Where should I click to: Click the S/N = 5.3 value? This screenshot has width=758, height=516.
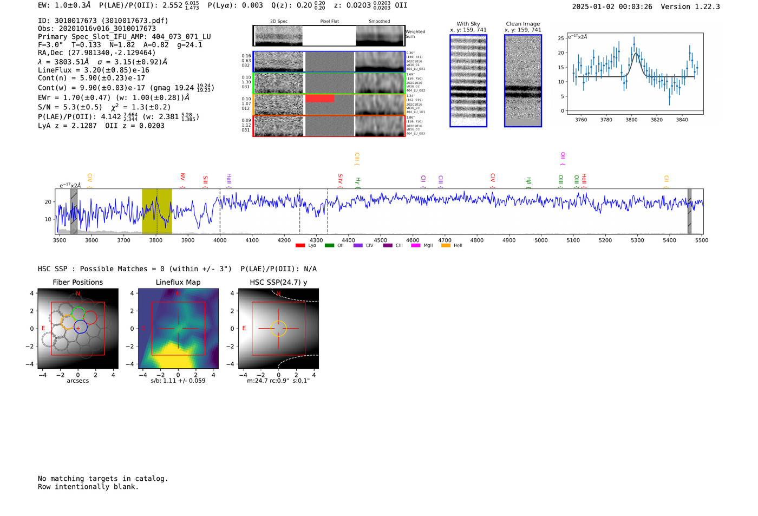click(70, 107)
